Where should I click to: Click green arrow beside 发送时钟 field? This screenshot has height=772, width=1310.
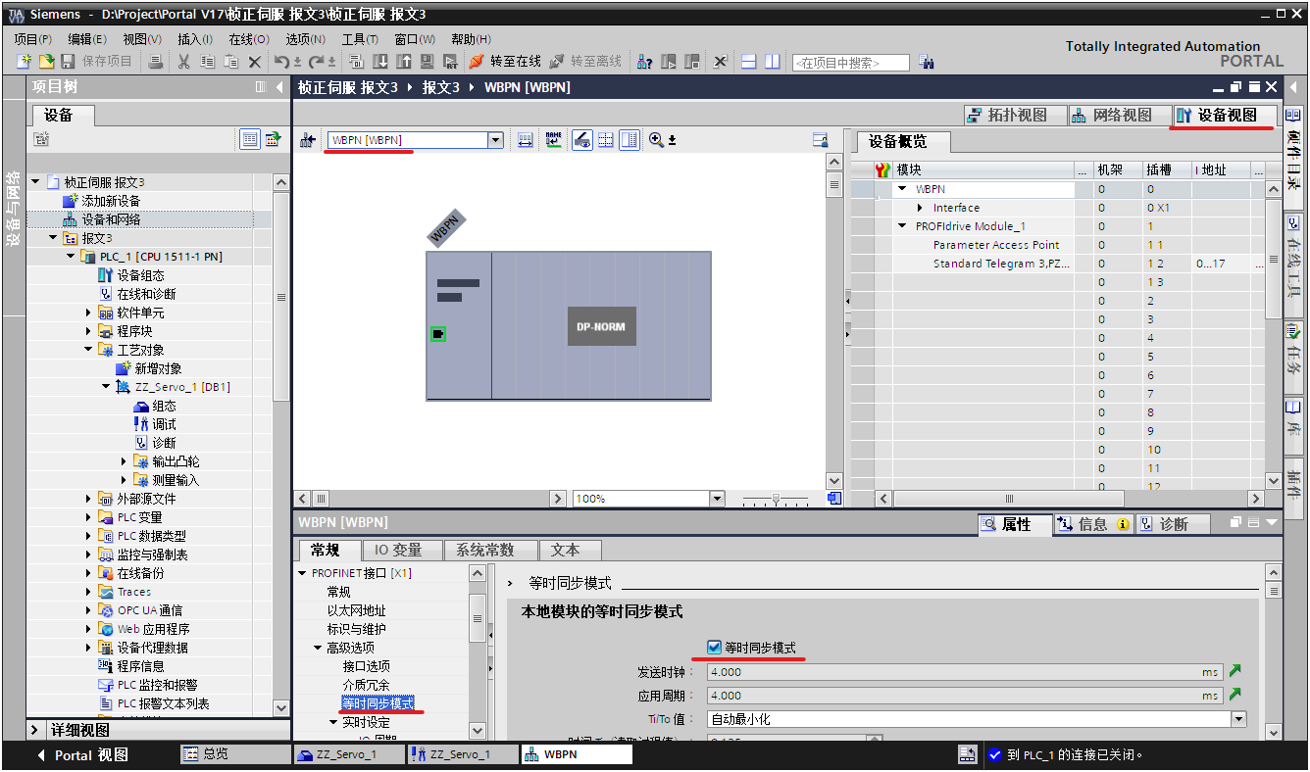[1235, 671]
